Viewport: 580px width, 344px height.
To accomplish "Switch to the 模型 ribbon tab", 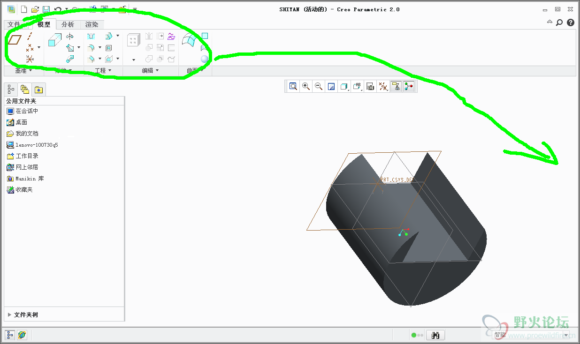I will [x=44, y=24].
